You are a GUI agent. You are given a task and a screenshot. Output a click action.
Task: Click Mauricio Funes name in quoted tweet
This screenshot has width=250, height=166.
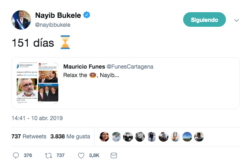pos(84,67)
